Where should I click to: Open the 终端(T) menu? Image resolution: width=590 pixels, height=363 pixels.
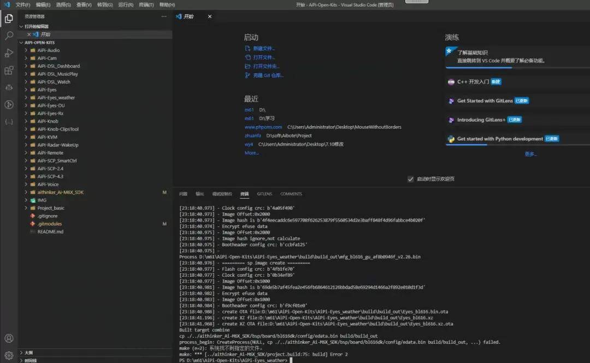click(146, 4)
